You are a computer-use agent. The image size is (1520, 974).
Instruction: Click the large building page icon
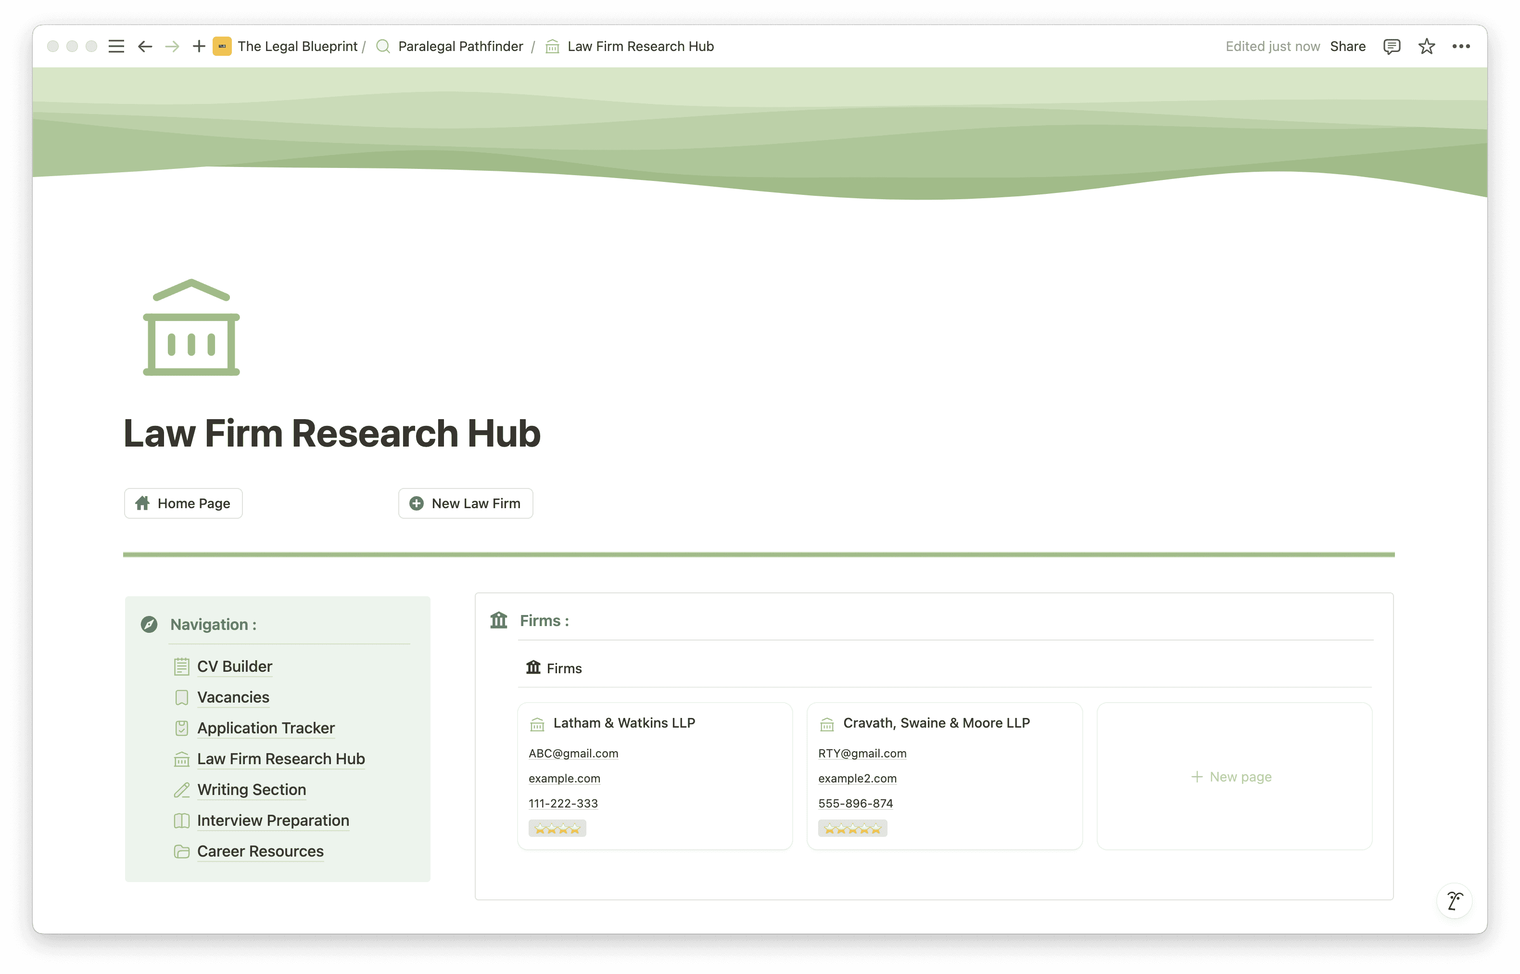click(191, 327)
